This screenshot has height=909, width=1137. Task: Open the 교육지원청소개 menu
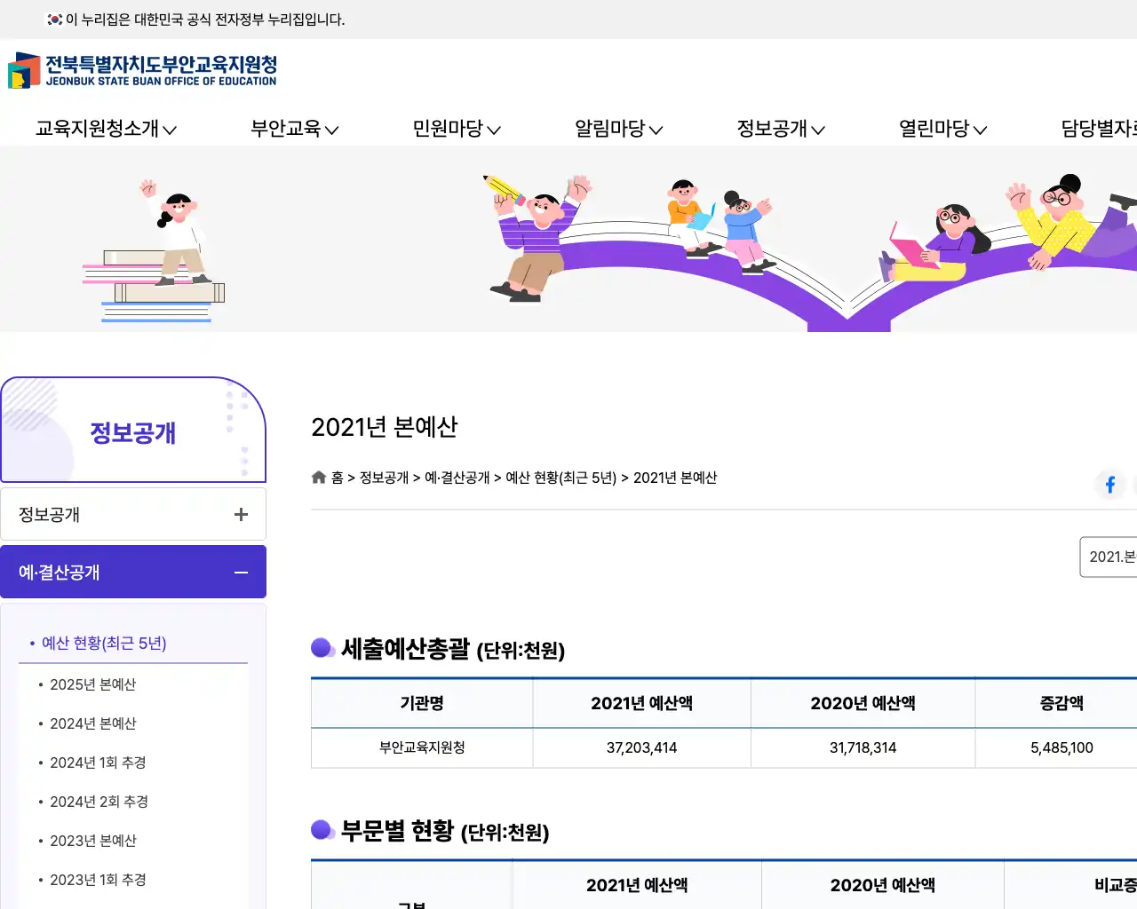[106, 129]
